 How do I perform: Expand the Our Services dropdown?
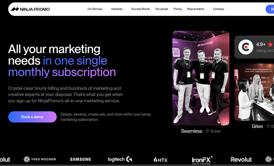pyautogui.click(x=96, y=9)
